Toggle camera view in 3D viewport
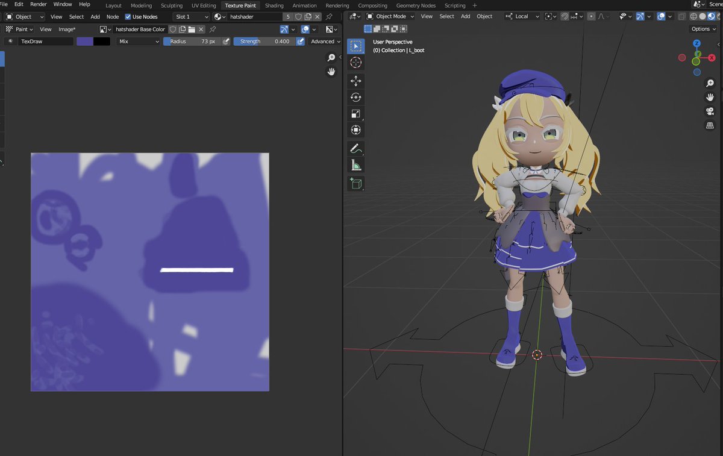 point(710,111)
